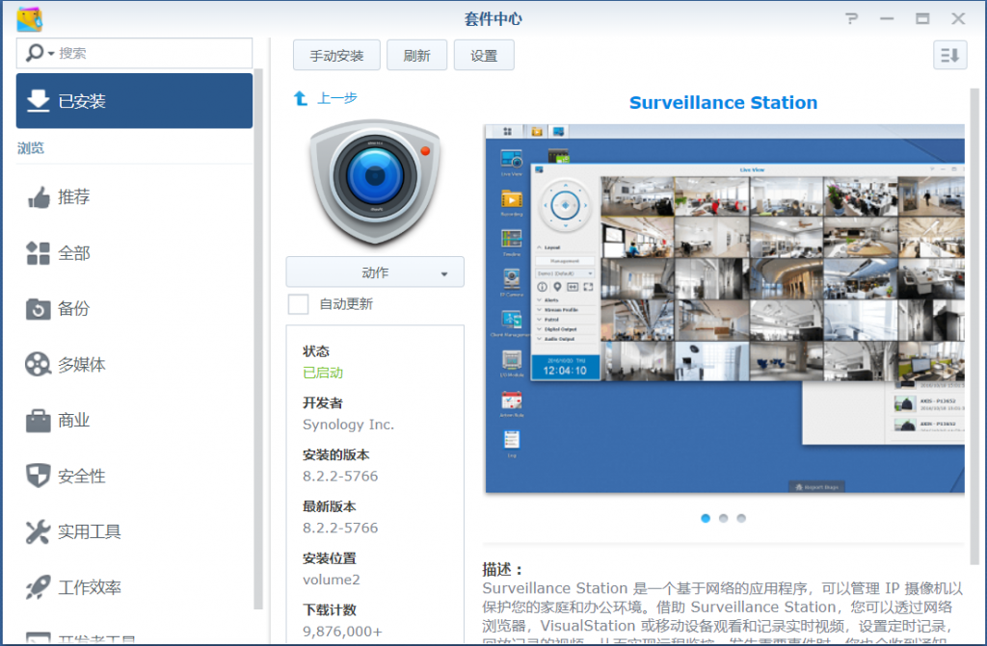Click into the 搜索 search field

point(134,54)
